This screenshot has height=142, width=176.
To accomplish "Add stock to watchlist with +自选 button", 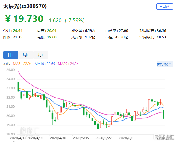I will coord(165,7).
